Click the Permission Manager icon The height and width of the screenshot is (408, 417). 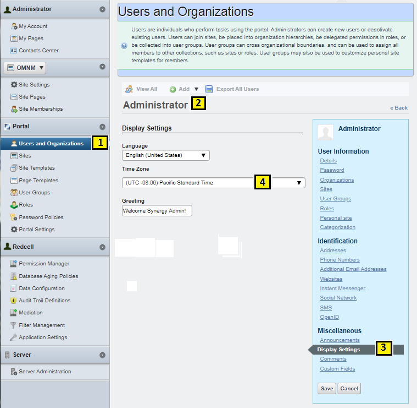coord(14,264)
